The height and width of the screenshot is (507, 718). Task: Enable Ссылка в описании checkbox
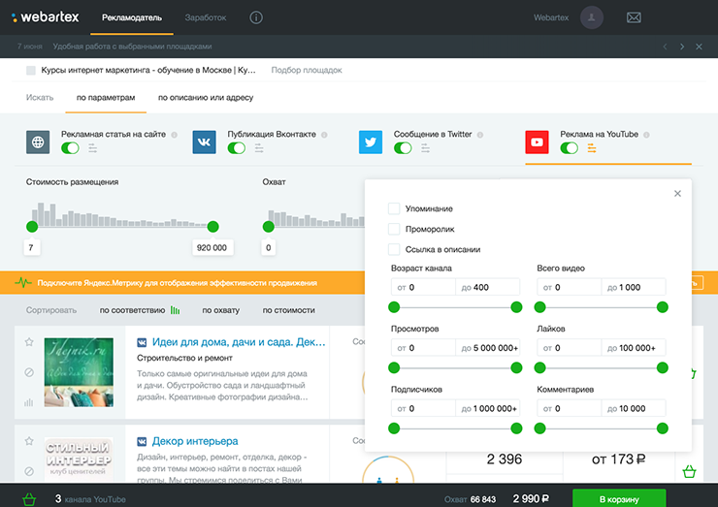[x=394, y=249]
